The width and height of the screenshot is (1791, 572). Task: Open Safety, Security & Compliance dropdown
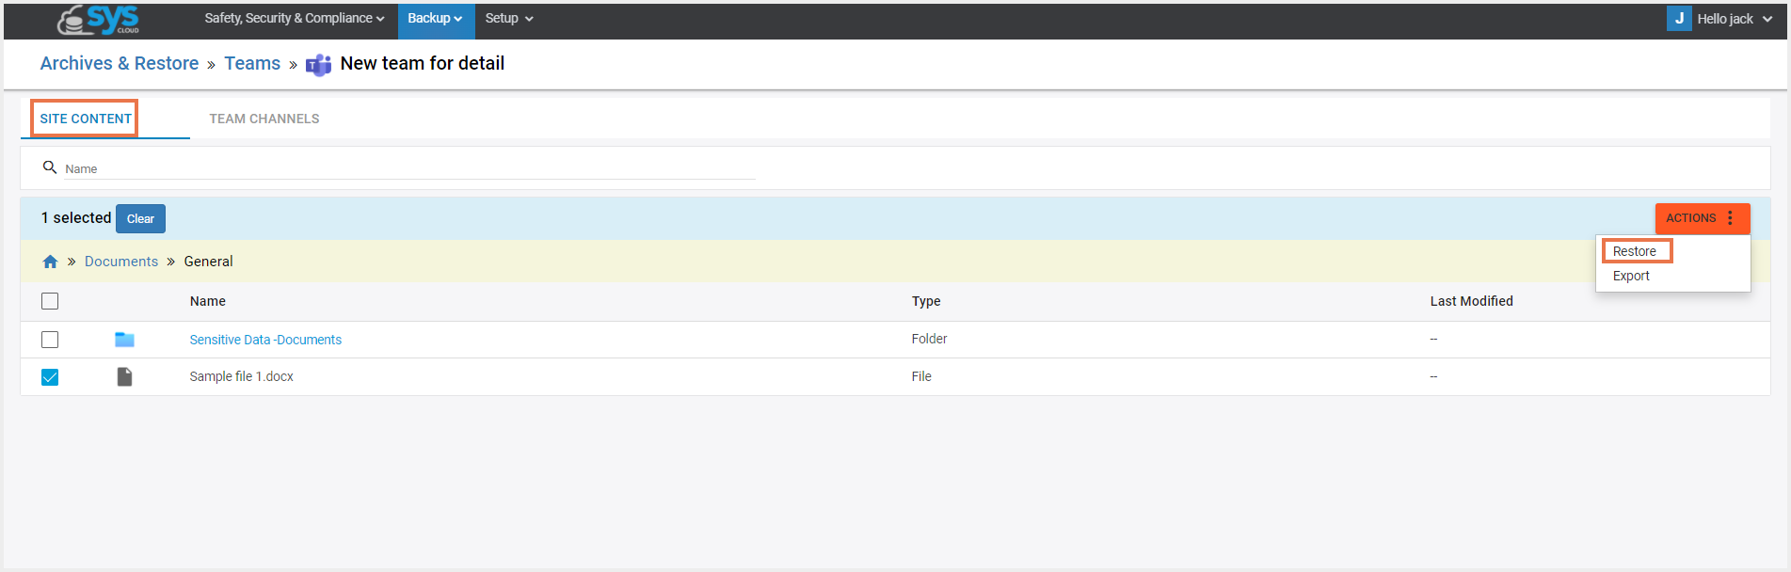pyautogui.click(x=295, y=19)
